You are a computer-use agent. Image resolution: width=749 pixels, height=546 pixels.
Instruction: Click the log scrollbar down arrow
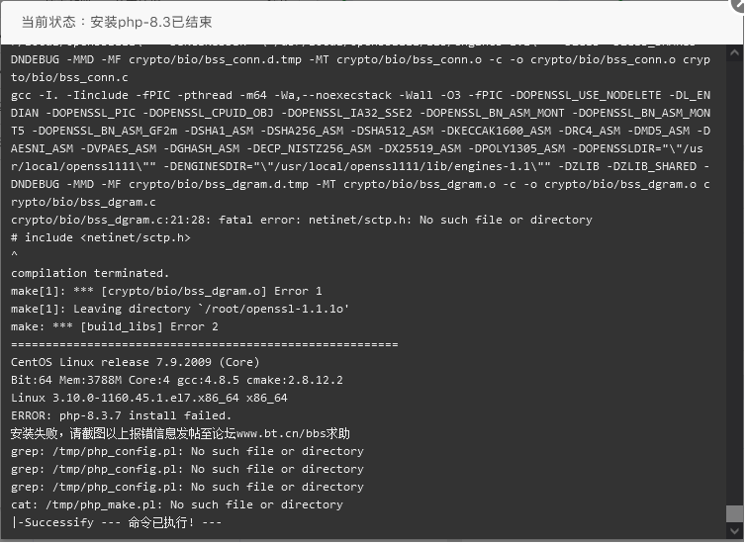pos(734,530)
